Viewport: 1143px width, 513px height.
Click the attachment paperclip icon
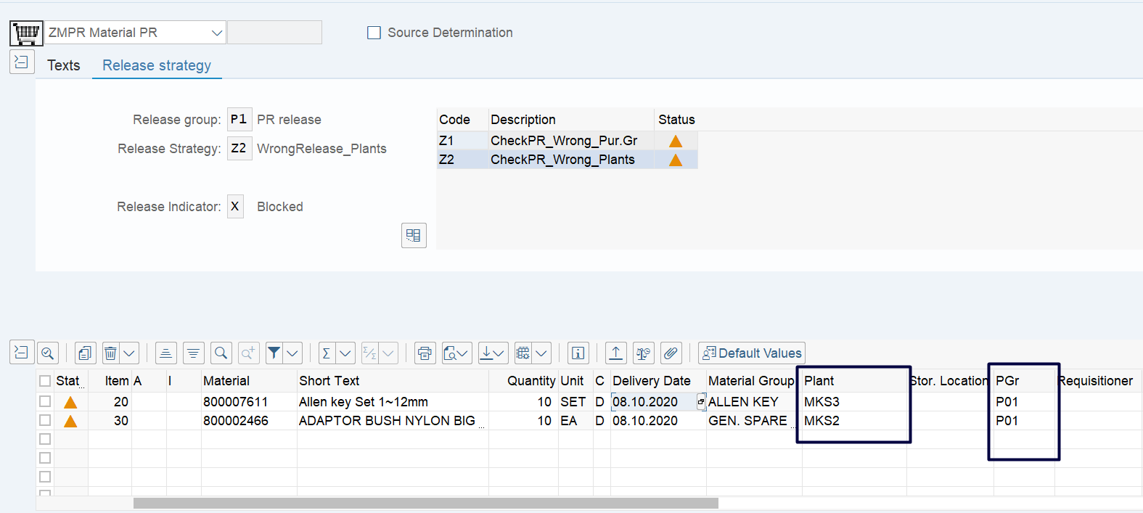(x=671, y=353)
